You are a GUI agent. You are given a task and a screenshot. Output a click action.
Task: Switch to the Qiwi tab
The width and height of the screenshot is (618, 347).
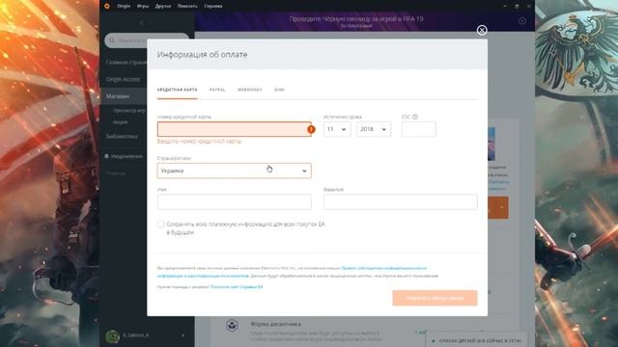click(279, 90)
